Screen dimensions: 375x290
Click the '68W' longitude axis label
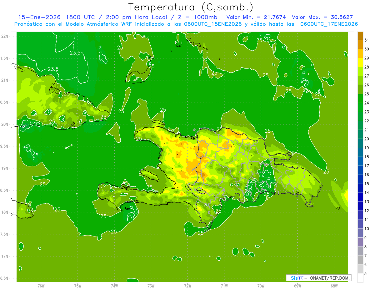[x=334, y=286]
